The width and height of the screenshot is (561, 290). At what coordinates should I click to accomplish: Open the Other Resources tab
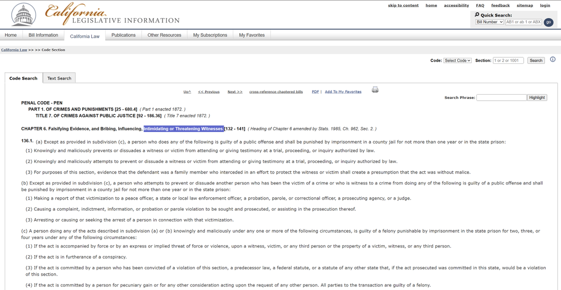click(165, 35)
